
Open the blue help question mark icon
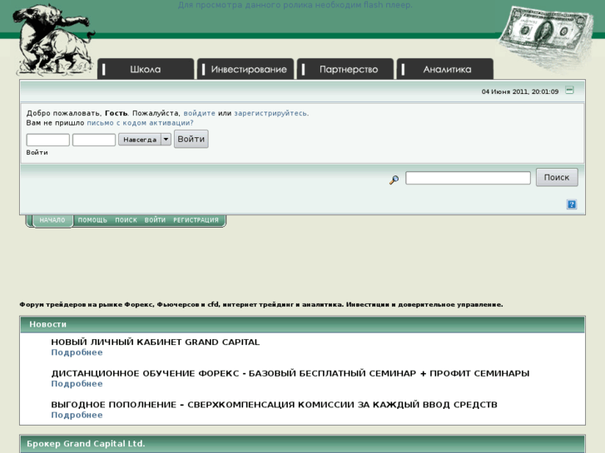pyautogui.click(x=572, y=204)
